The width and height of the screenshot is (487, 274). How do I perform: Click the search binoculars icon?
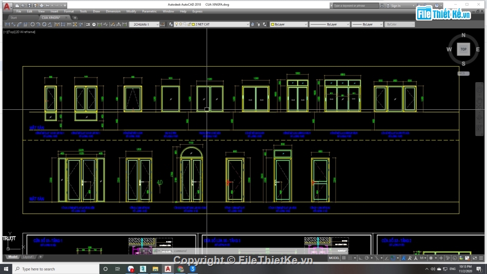(382, 6)
